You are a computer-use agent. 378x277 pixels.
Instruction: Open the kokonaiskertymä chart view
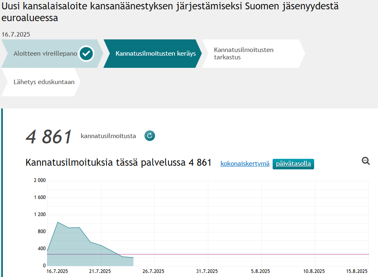pos(245,164)
